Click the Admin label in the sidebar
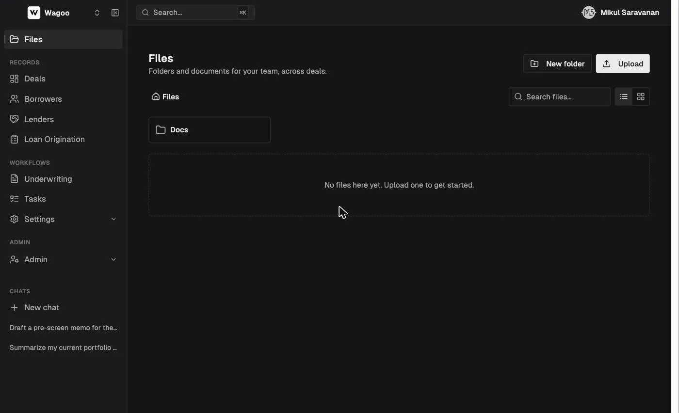This screenshot has height=413, width=679. 36,259
